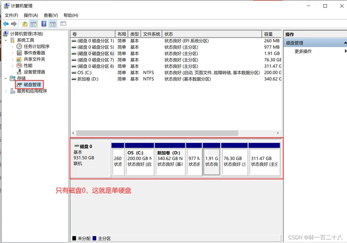The height and width of the screenshot is (243, 347).
Task: Expand the 更多操作 submenu arrow
Action: click(345, 51)
